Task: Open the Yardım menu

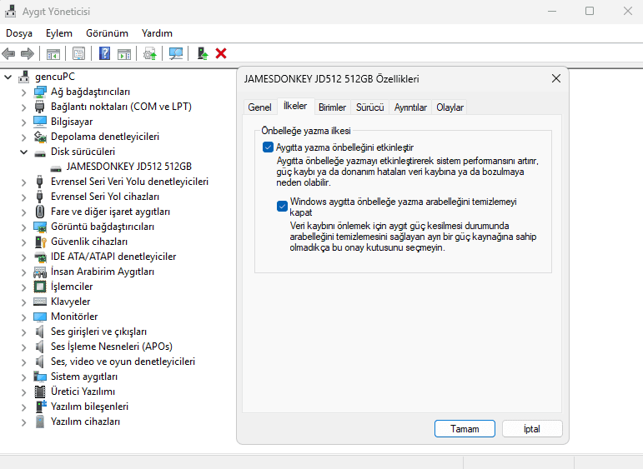Action: tap(157, 33)
